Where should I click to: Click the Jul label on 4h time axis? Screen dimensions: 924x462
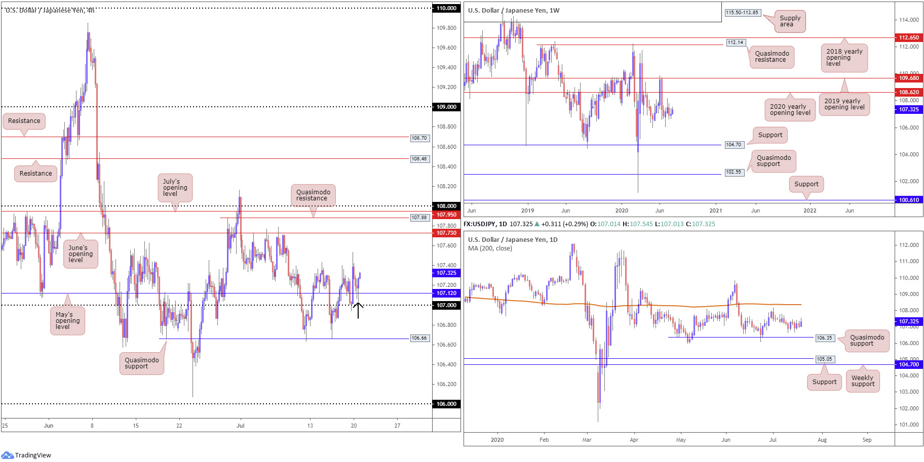click(x=240, y=426)
